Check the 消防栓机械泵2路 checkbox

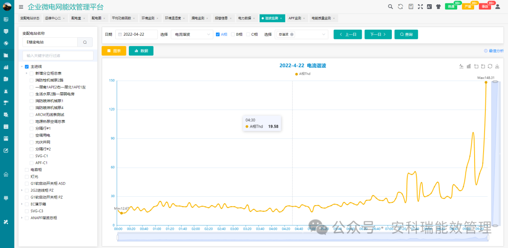coord(32,80)
